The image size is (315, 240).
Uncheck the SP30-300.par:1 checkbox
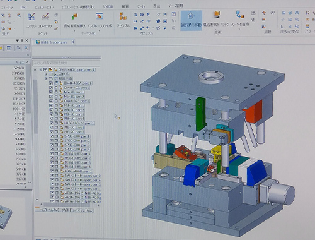tap(52, 136)
